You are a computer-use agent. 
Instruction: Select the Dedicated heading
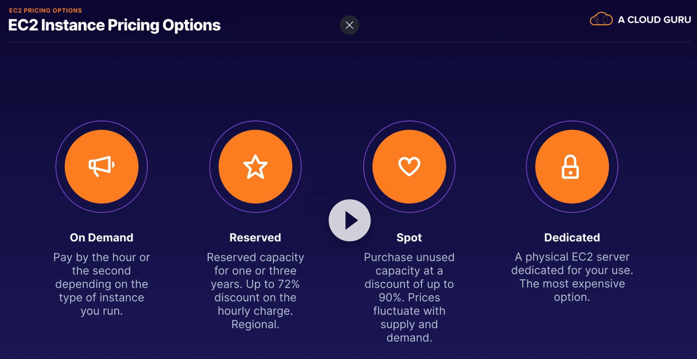[x=572, y=237]
